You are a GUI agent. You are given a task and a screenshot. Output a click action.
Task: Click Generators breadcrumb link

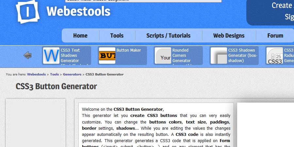click(72, 74)
